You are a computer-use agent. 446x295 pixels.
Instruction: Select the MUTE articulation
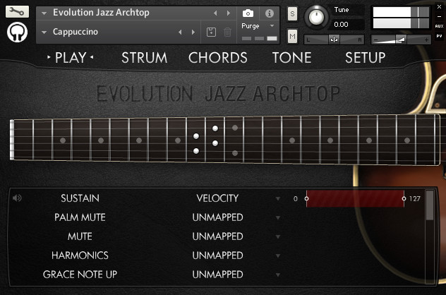click(80, 236)
